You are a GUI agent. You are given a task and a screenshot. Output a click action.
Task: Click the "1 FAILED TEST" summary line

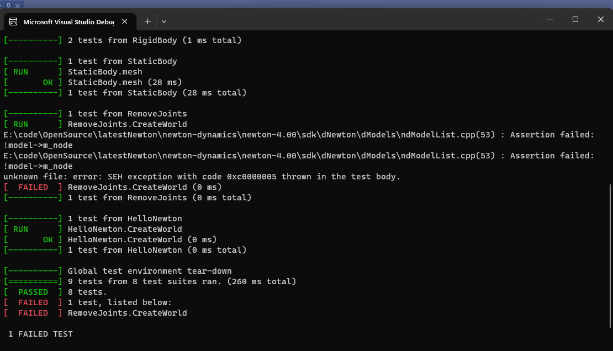coord(40,334)
